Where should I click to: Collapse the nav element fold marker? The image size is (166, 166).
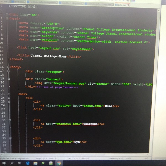pos(9,94)
